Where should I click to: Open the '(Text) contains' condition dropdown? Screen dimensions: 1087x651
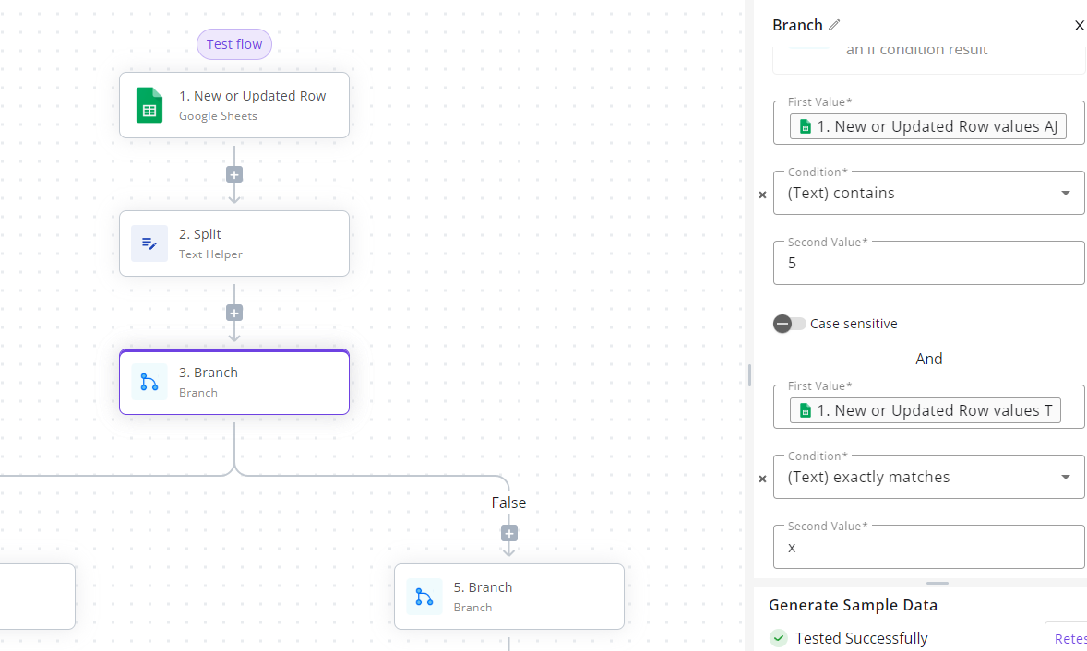tap(929, 193)
